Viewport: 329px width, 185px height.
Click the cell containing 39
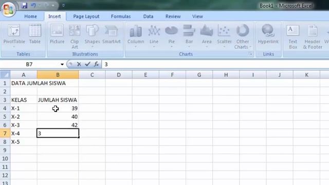pos(58,108)
